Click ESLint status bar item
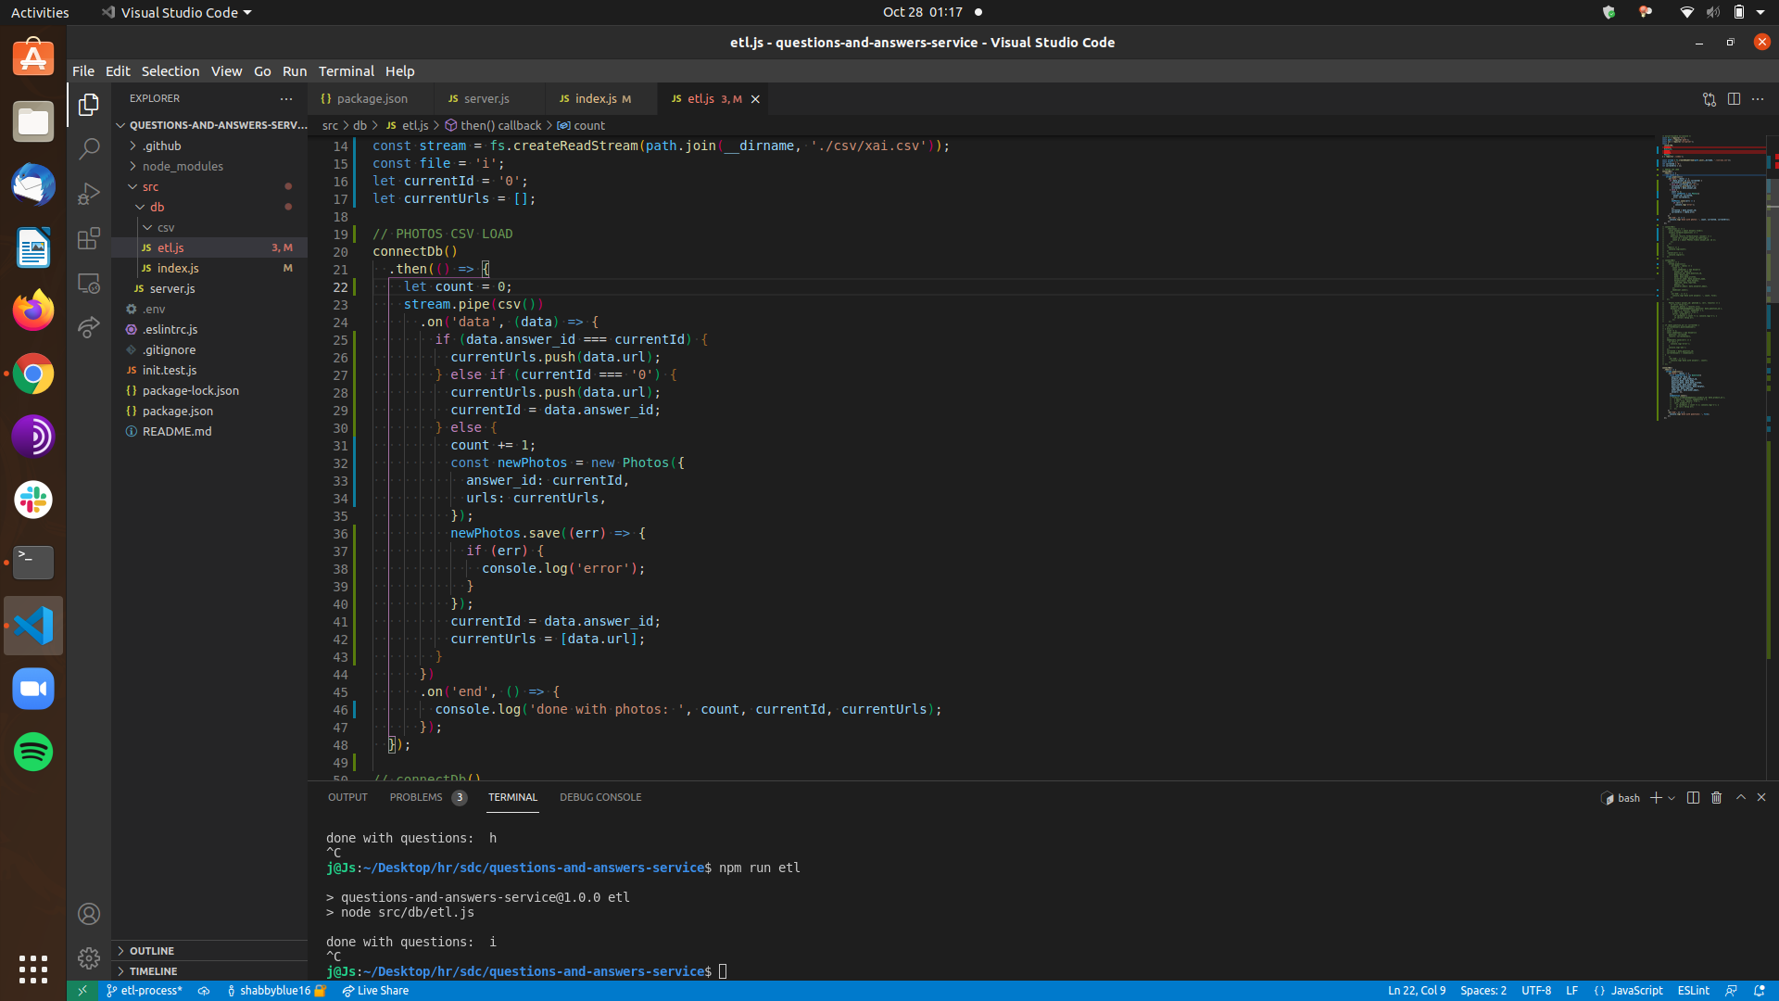Viewport: 1779px width, 1001px height. click(x=1693, y=991)
